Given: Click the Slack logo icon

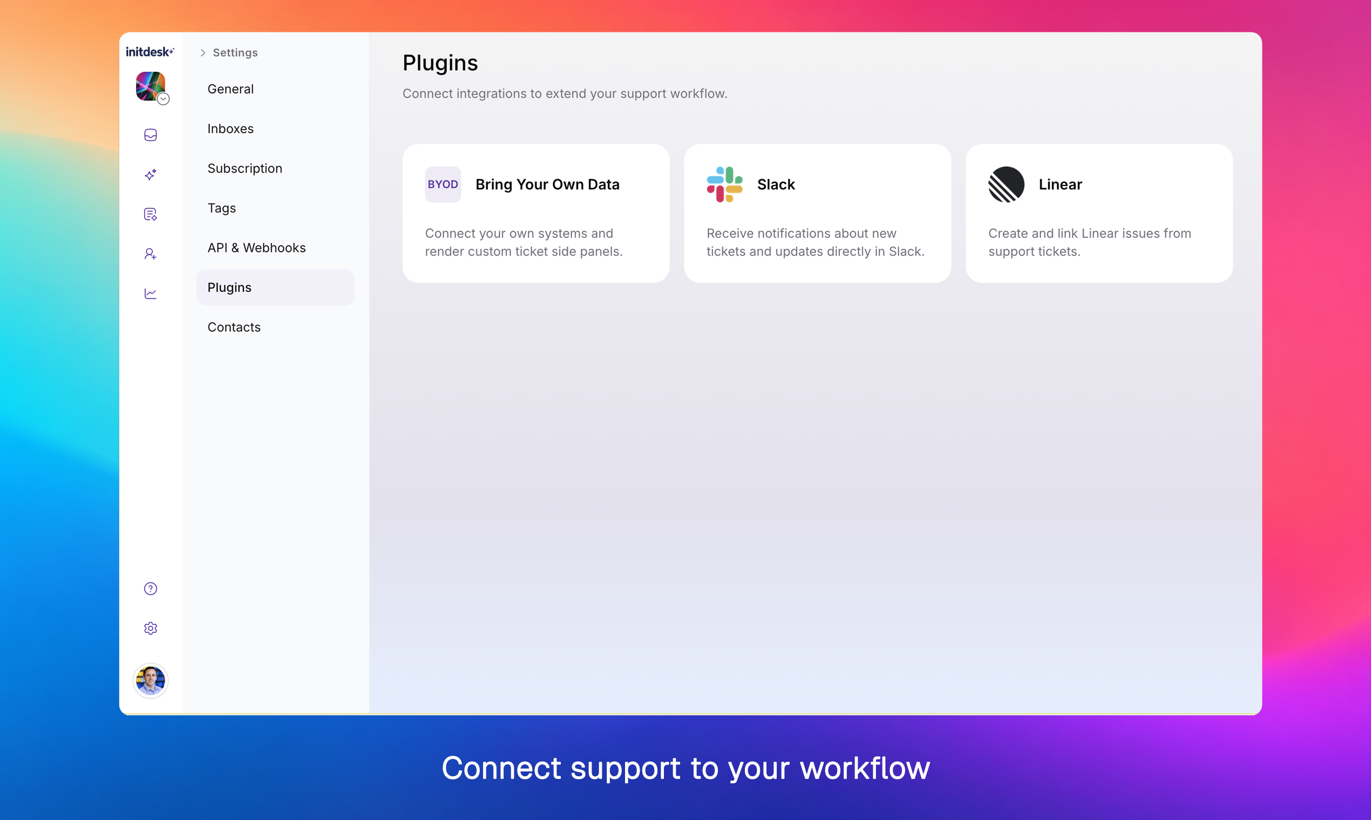Looking at the screenshot, I should [724, 184].
